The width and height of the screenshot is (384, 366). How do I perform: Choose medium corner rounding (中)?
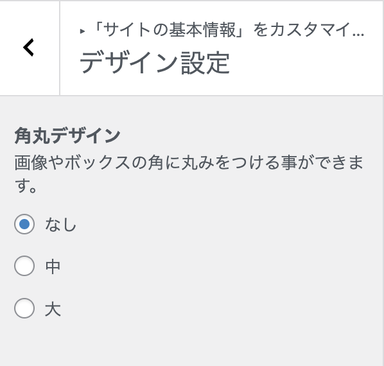pyautogui.click(x=24, y=266)
